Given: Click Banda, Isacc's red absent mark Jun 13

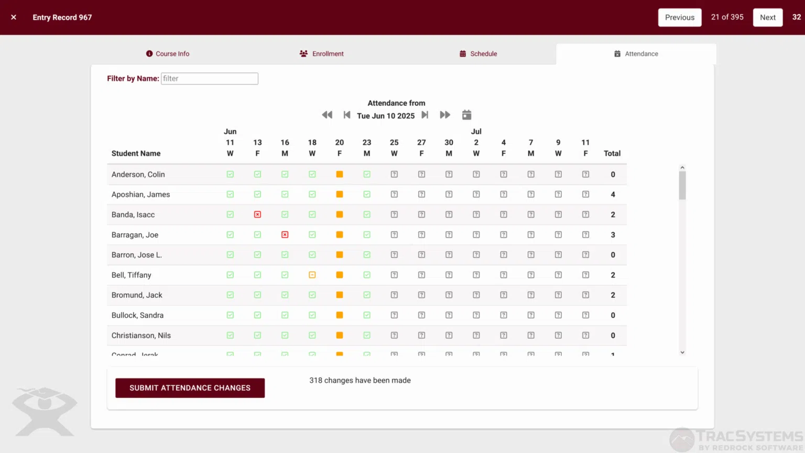Looking at the screenshot, I should pos(257,214).
